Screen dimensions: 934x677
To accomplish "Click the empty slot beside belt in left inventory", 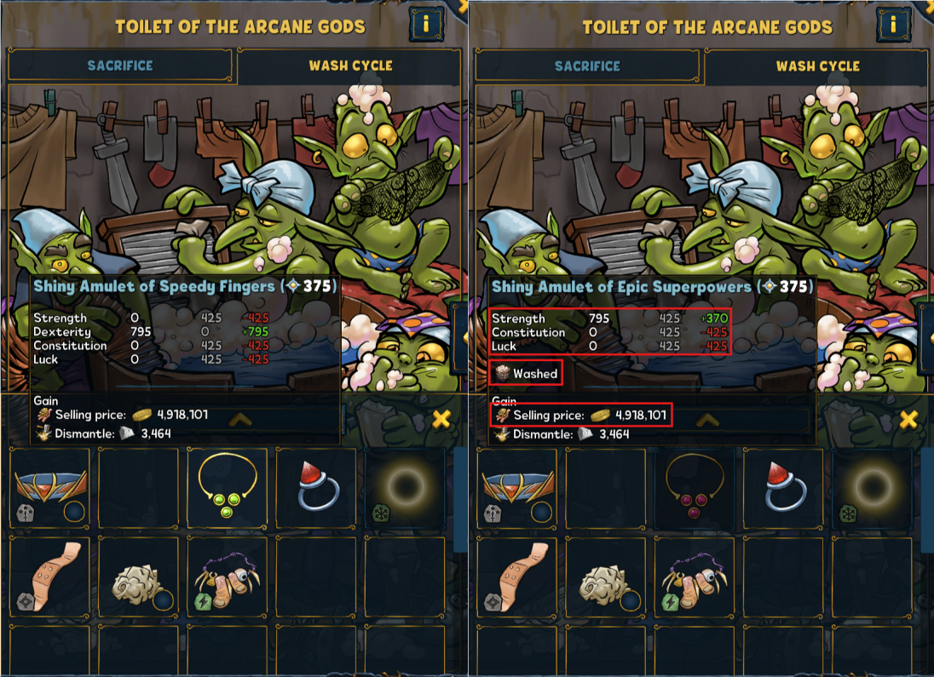I will pos(138,488).
